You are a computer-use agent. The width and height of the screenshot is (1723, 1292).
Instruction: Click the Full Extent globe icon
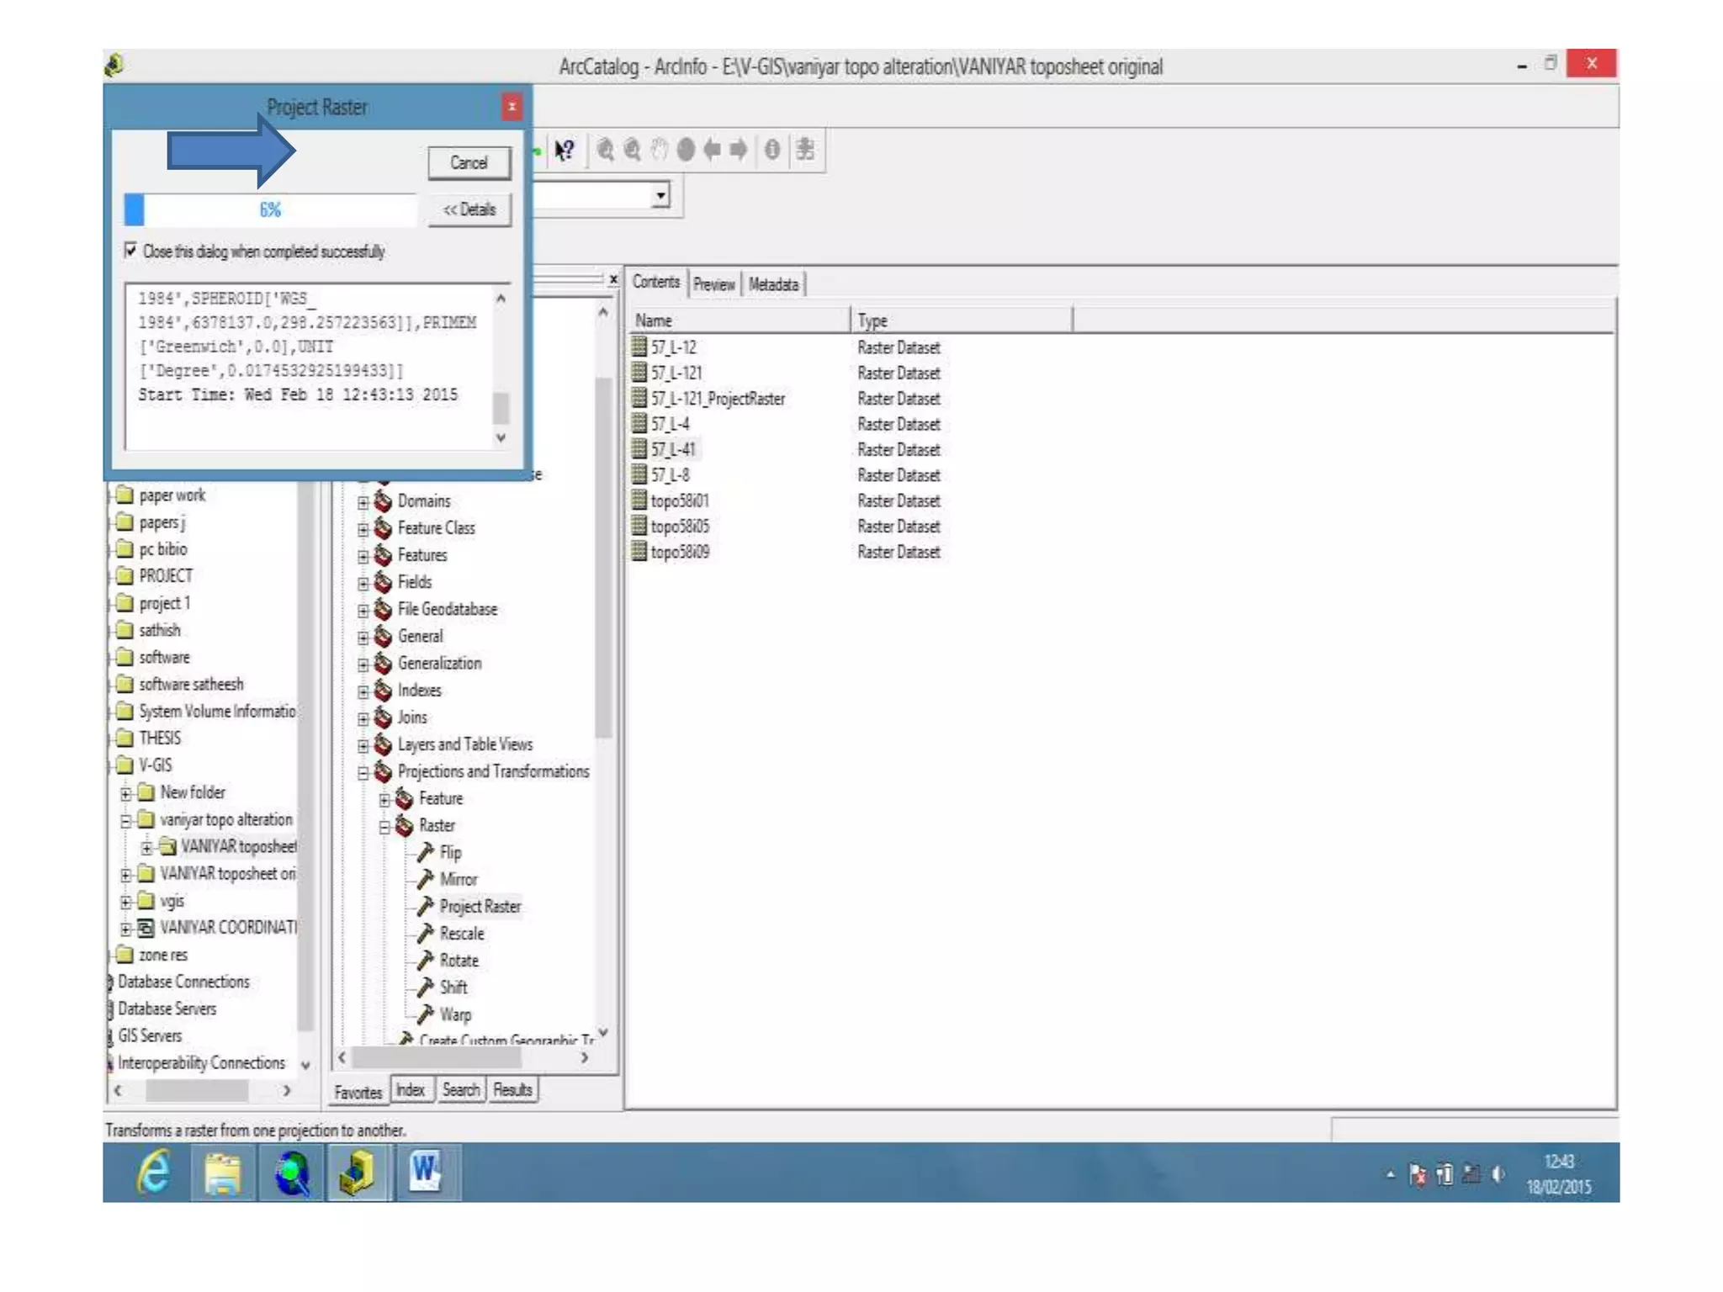click(x=686, y=151)
